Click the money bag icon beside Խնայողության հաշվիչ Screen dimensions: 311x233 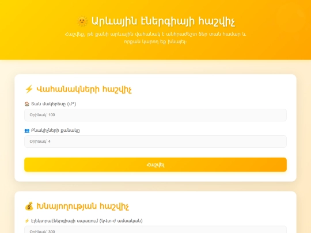tap(29, 207)
